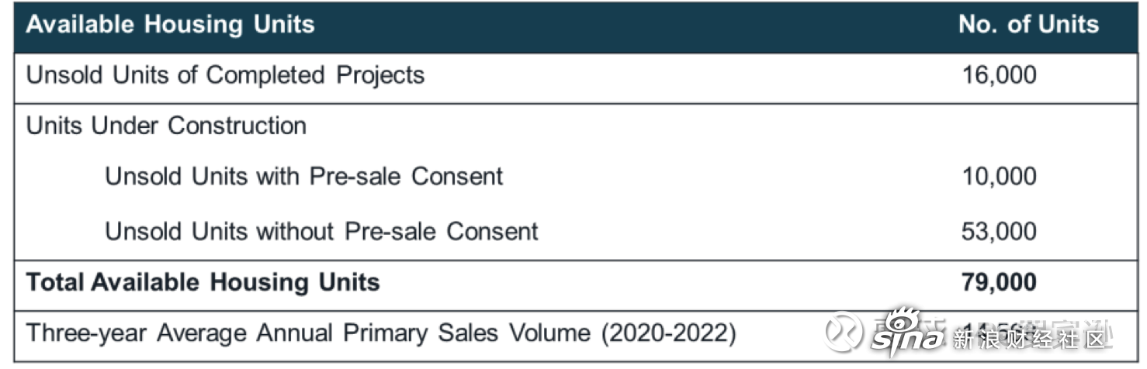
Task: Click 'Unsold Units without Pre-sale Consent' label
Action: point(322,232)
